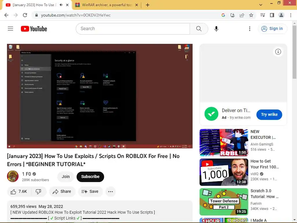Open NEW EXECUTOR video title
297x223 pixels.
263,134
